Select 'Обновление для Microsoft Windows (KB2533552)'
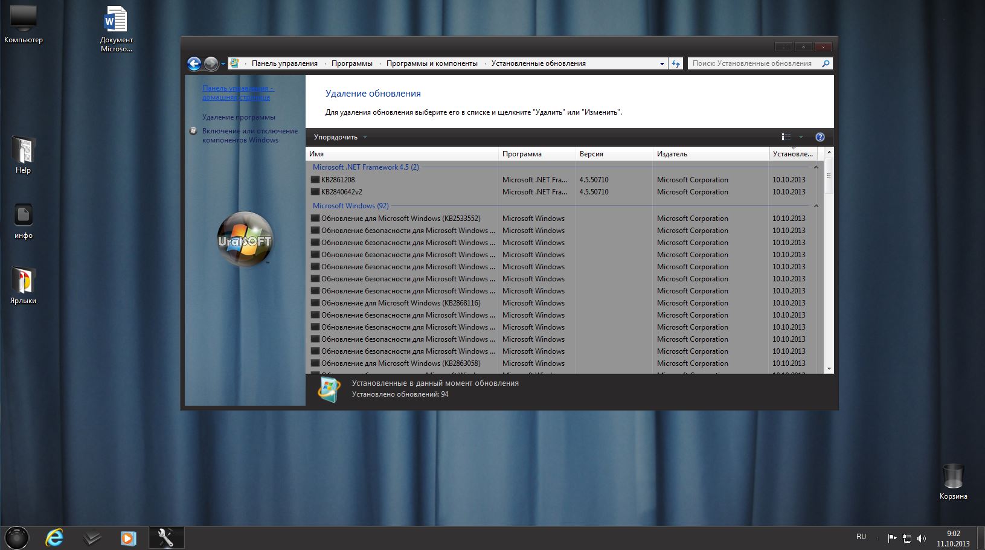985x550 pixels. (400, 219)
